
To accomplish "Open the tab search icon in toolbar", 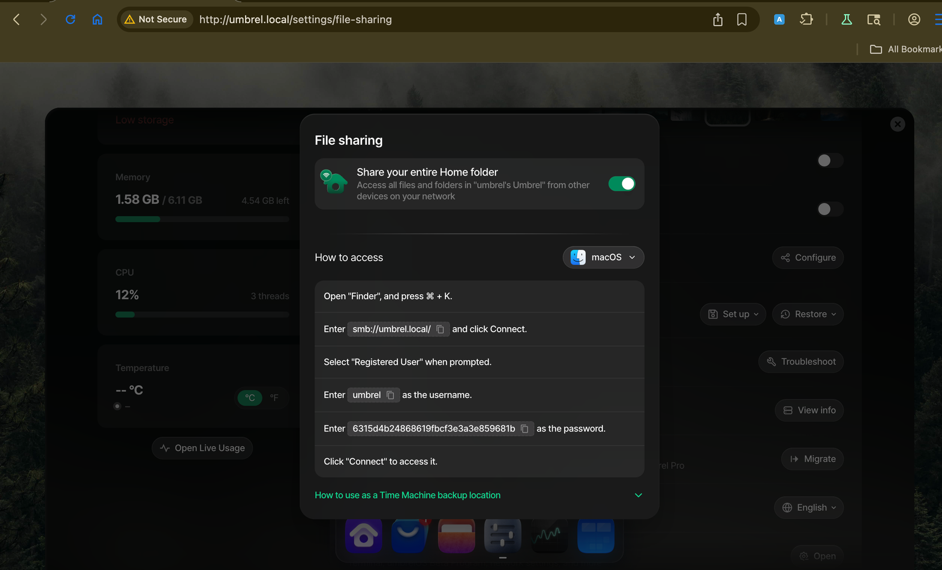I will pyautogui.click(x=873, y=19).
